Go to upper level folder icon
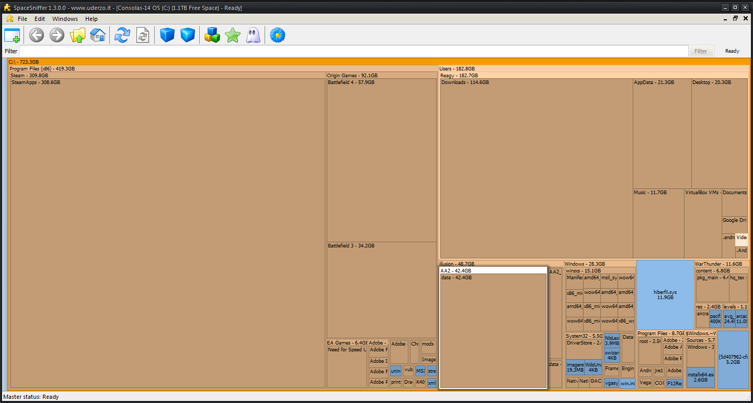This screenshot has width=753, height=403. [x=77, y=35]
